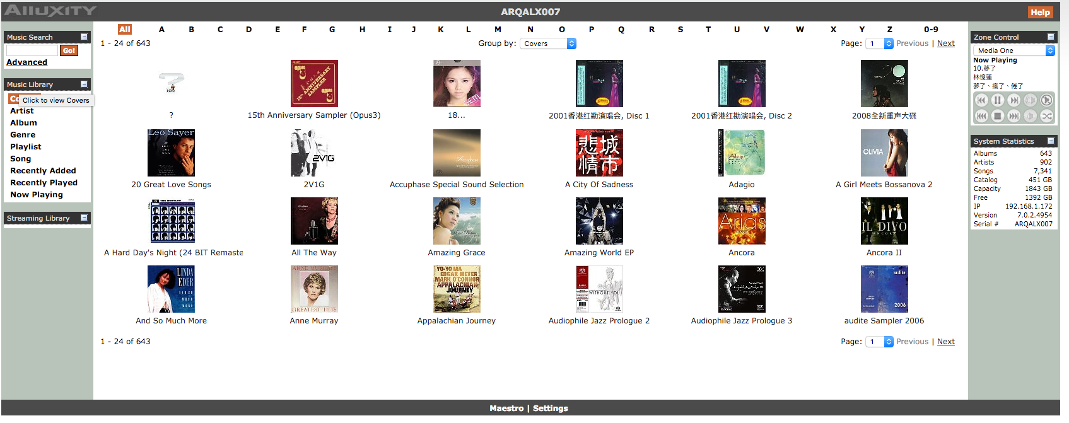Click the fast rewind triple-arrow button
This screenshot has height=423, width=1069.
point(981,116)
